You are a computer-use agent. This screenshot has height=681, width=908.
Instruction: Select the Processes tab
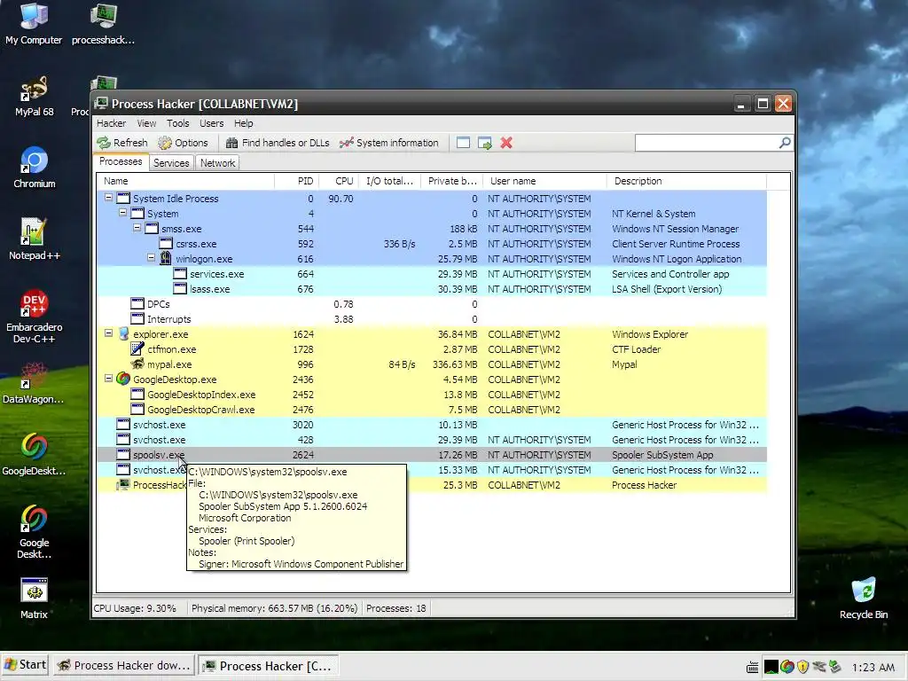pos(121,162)
